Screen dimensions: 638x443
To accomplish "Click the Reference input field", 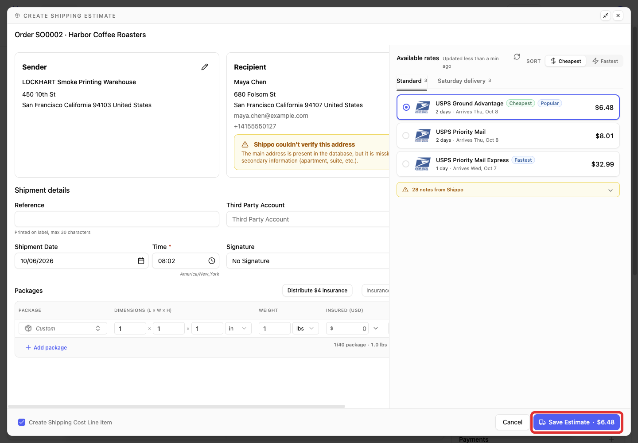I will click(x=117, y=219).
